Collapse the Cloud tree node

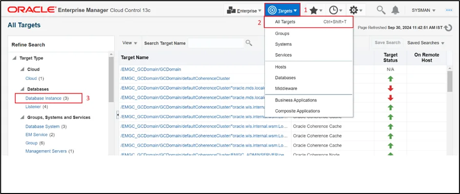coord(22,69)
